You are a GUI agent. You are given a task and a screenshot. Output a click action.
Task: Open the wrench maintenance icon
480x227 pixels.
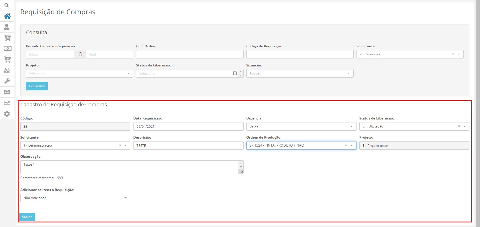7,81
